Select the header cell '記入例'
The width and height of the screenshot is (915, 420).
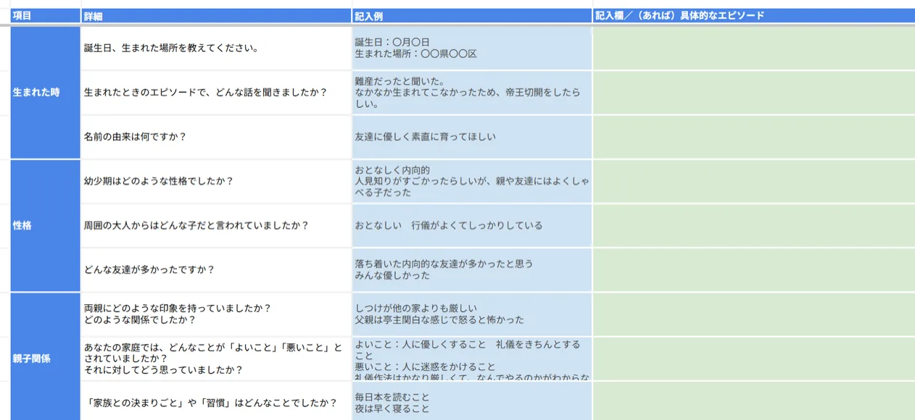pos(472,15)
